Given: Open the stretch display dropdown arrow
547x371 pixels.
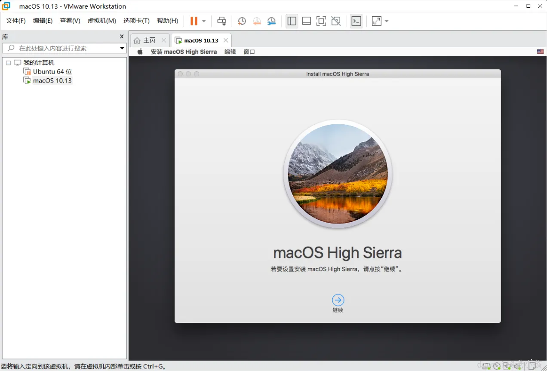Looking at the screenshot, I should [387, 21].
